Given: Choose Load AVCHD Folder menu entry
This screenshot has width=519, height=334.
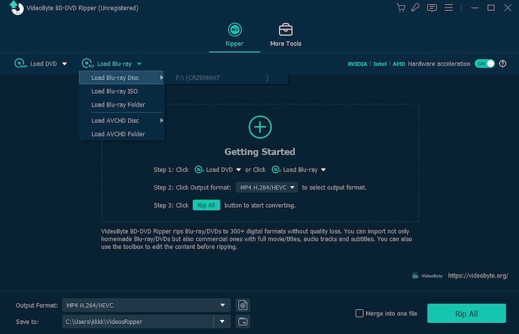Looking at the screenshot, I should [x=118, y=134].
